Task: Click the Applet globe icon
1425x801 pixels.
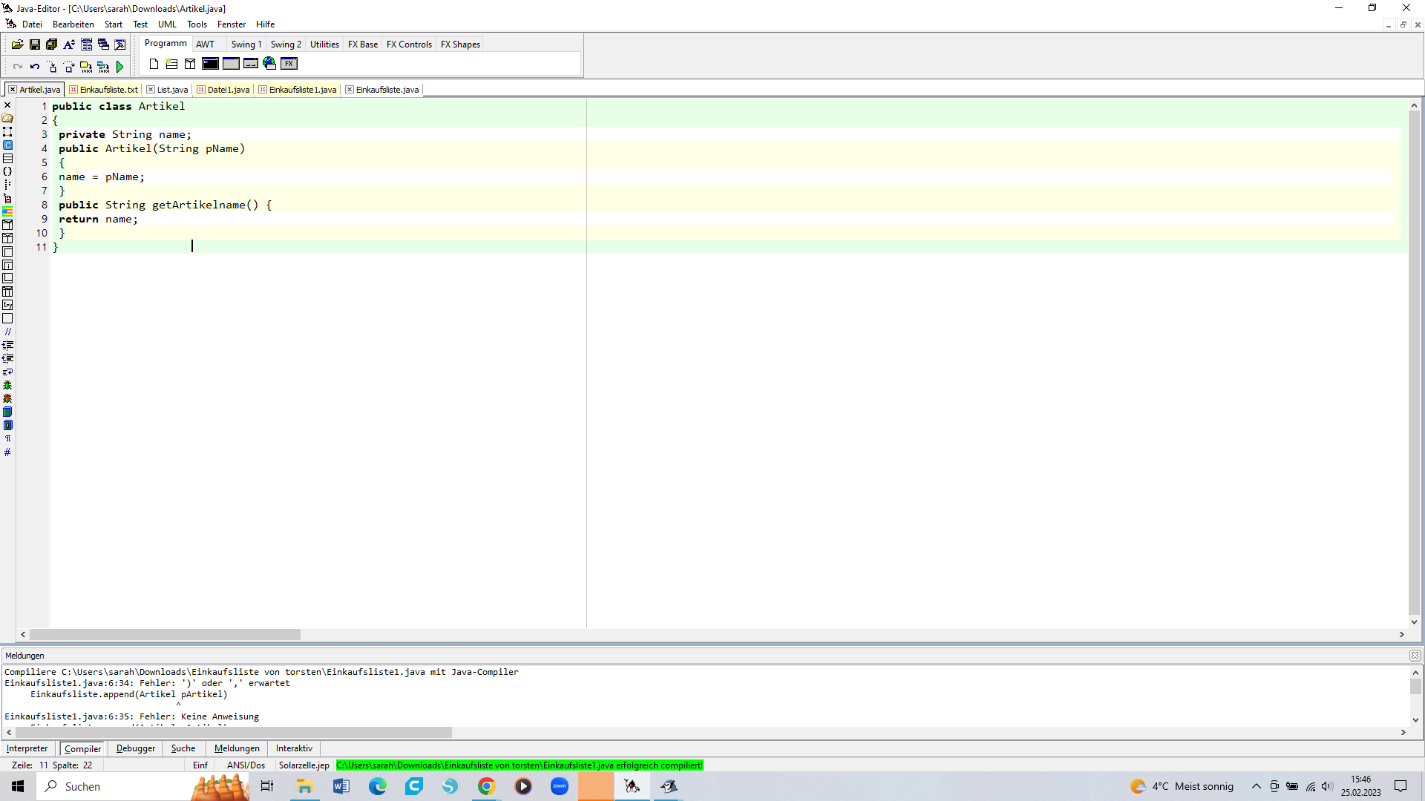Action: tap(269, 64)
